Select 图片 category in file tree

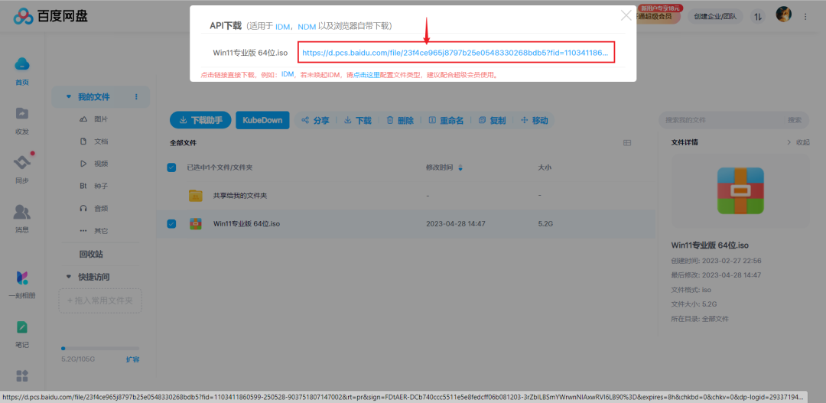point(100,119)
